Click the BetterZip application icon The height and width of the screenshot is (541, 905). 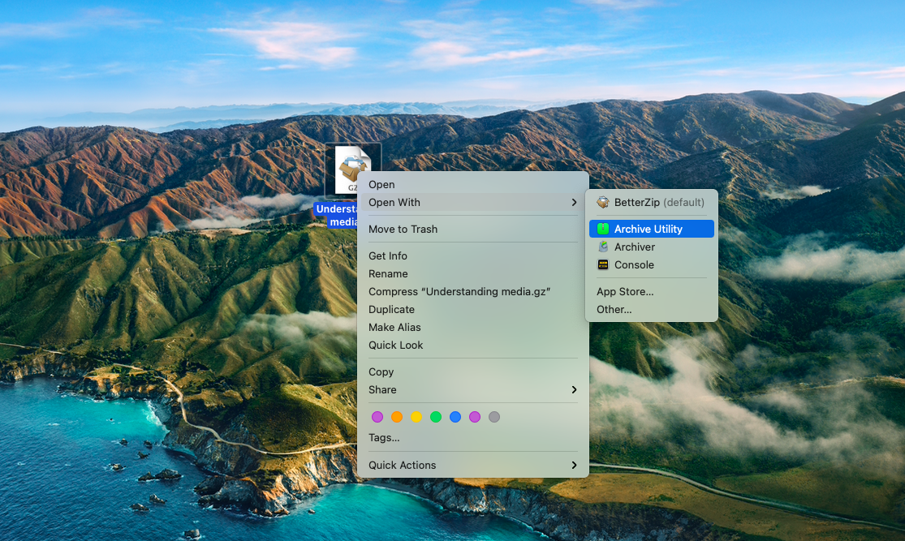coord(604,203)
